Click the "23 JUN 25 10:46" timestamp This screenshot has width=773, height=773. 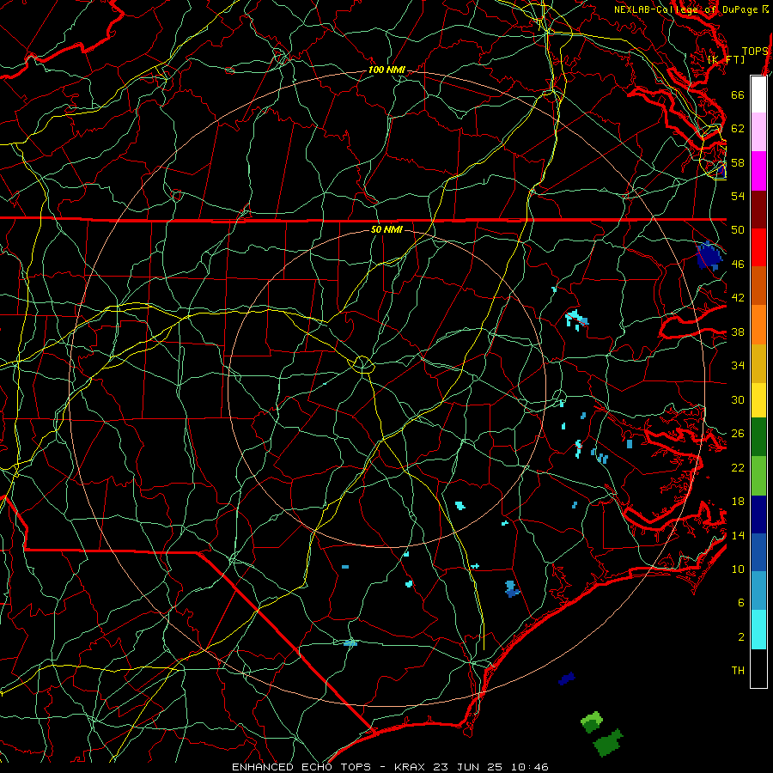click(491, 767)
